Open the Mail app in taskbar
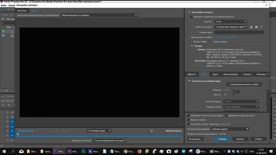Viewport: 276px width, 155px height. point(21,151)
